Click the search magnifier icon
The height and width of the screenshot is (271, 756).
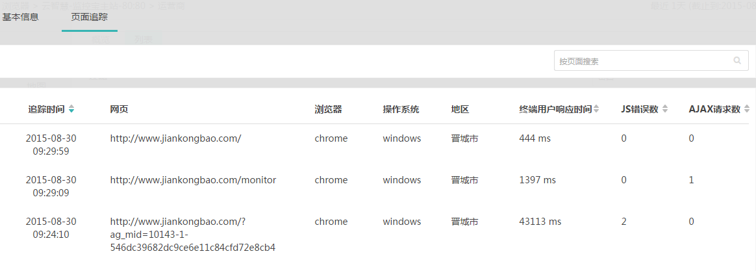click(737, 60)
